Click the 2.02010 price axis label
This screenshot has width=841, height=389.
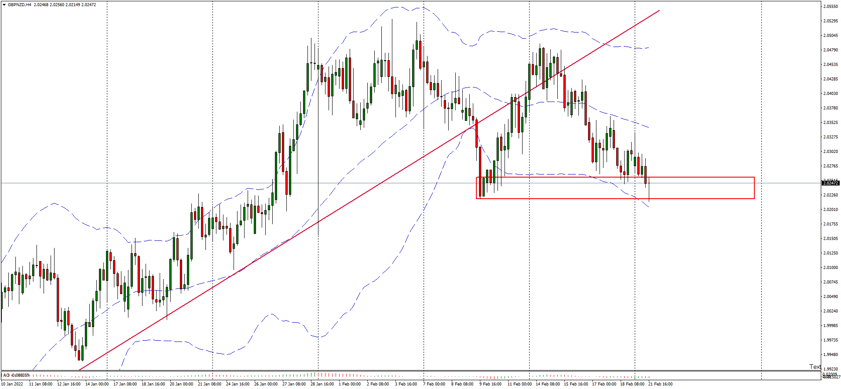tap(830, 210)
